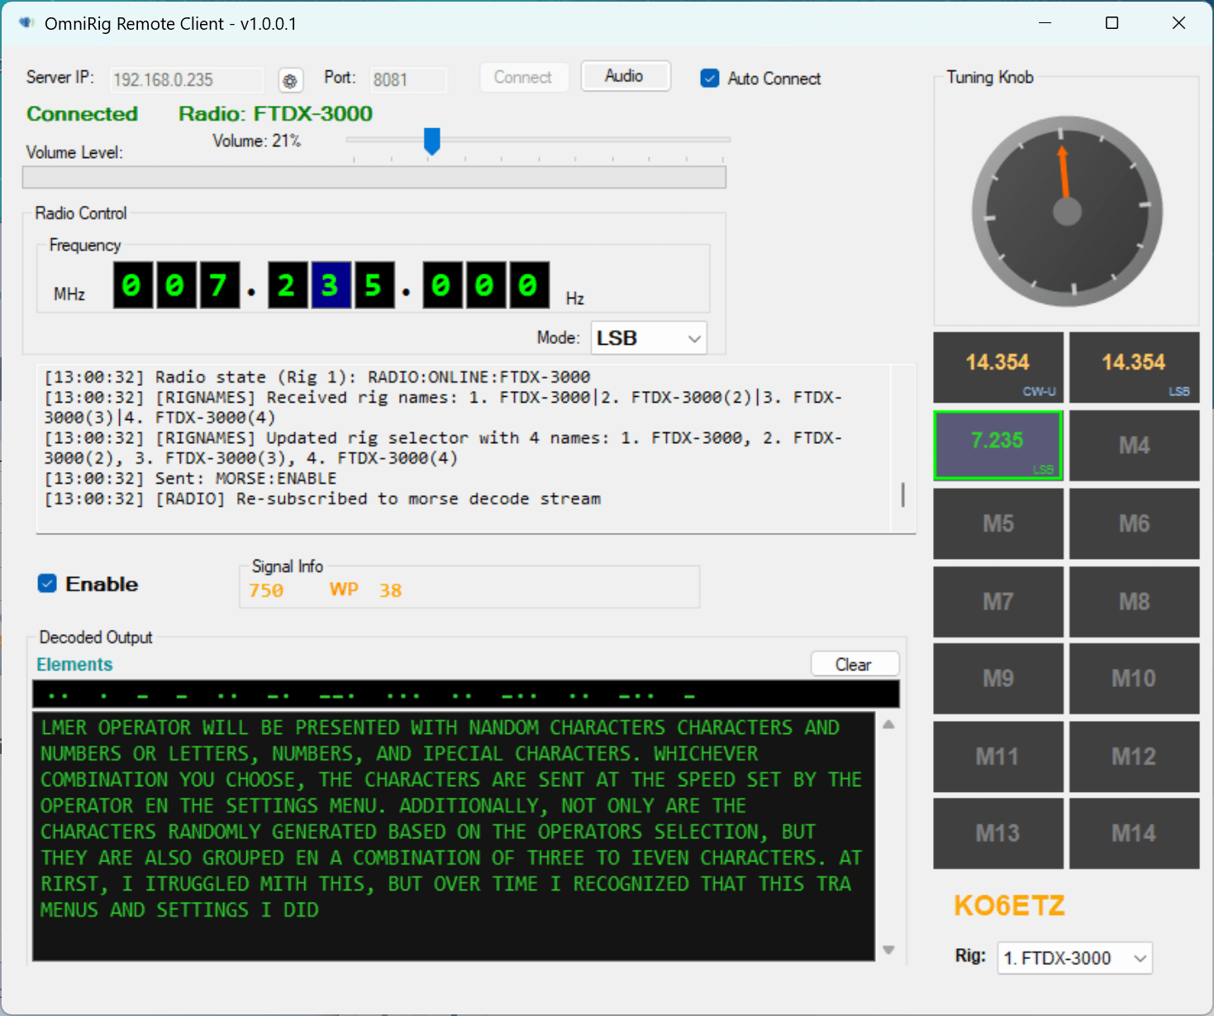Click the 1 MHz frequency digit 7
The image size is (1214, 1016).
click(219, 285)
